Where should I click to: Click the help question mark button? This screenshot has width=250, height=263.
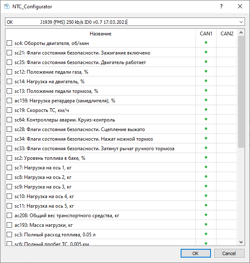point(221,7)
